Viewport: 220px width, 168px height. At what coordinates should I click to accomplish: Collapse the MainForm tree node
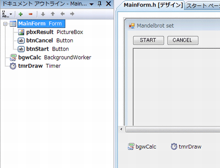pos(5,24)
